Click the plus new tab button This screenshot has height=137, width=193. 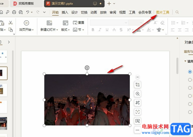coord(109,4)
